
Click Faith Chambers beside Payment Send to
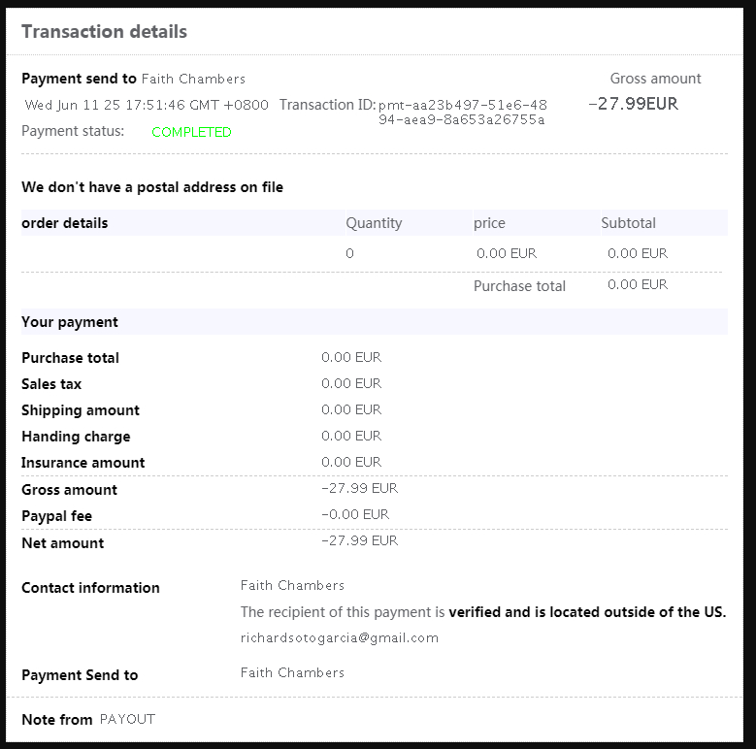click(x=292, y=672)
